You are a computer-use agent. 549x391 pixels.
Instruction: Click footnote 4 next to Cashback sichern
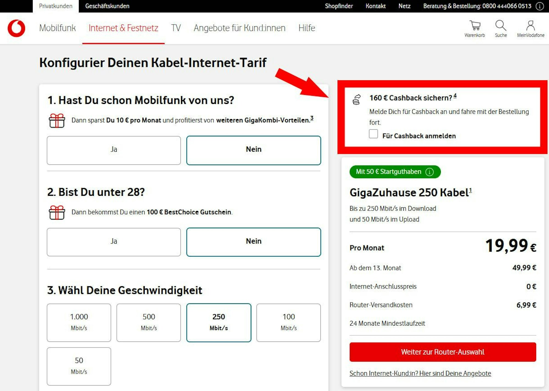click(x=455, y=96)
